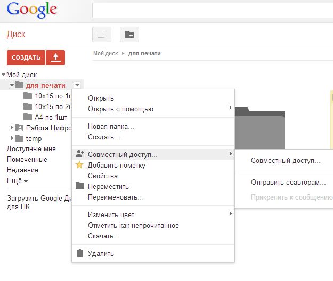Click Загрузить Google Диск для ПК link
333x281 pixels.
tap(39, 202)
